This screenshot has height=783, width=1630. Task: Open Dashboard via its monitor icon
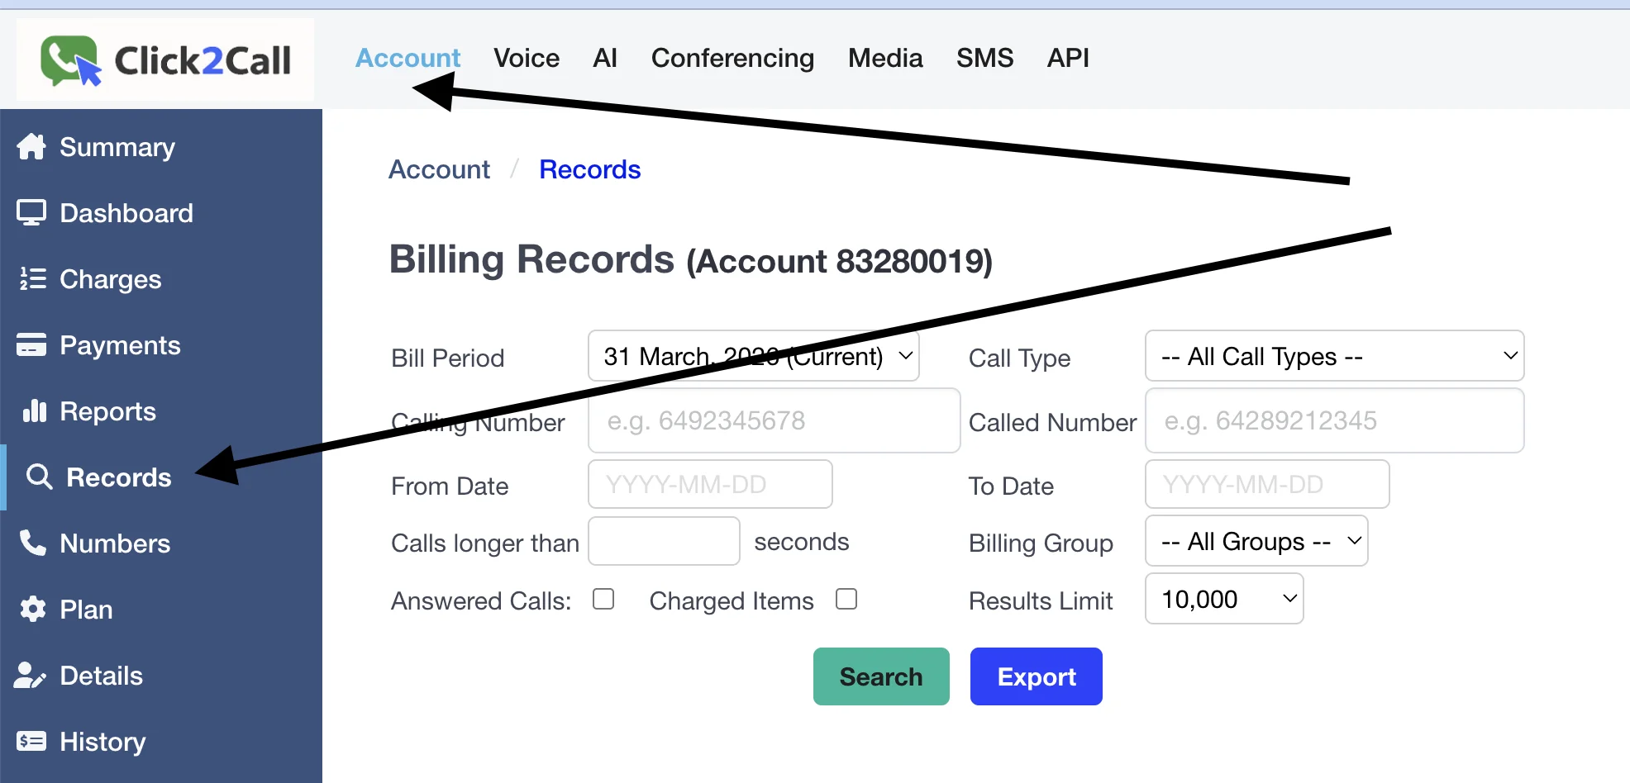[31, 212]
